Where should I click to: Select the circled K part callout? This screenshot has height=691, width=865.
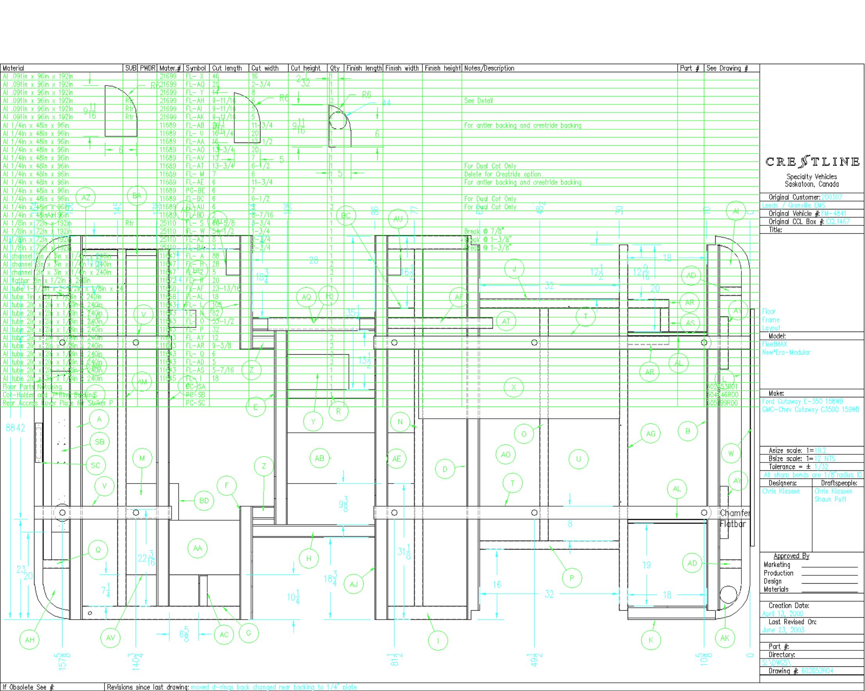coord(651,640)
